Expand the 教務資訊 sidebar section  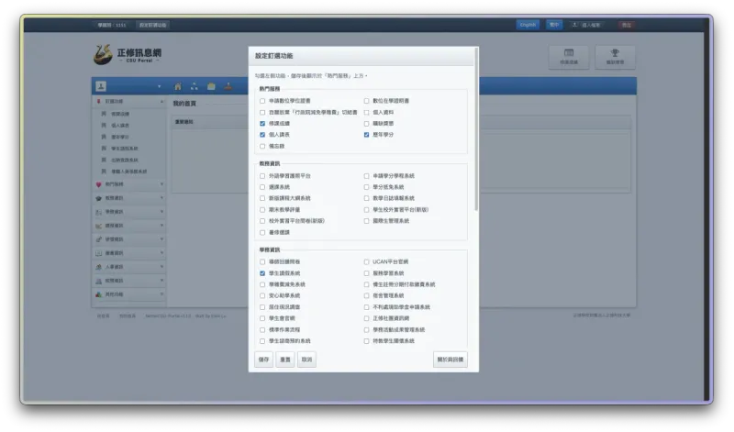(129, 198)
